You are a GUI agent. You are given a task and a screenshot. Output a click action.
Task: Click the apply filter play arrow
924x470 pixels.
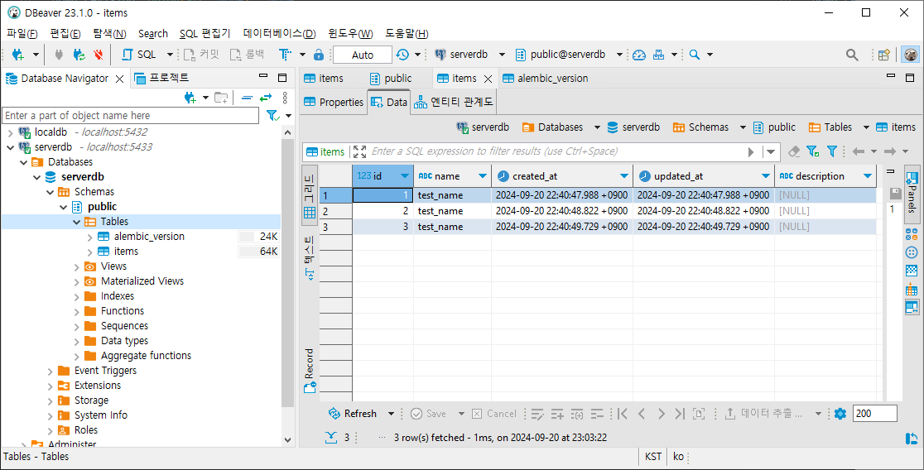pyautogui.click(x=751, y=151)
